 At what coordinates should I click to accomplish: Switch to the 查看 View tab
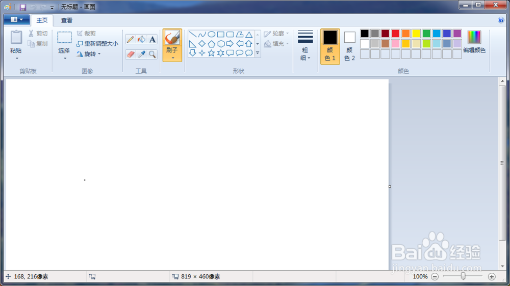[67, 20]
